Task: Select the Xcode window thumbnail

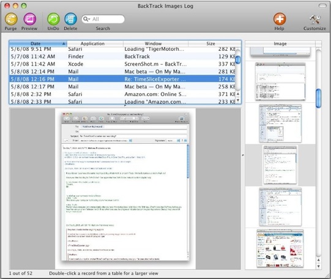Action: click(x=280, y=81)
